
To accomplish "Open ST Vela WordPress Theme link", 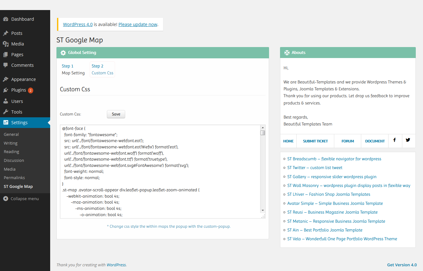I will point(342,239).
